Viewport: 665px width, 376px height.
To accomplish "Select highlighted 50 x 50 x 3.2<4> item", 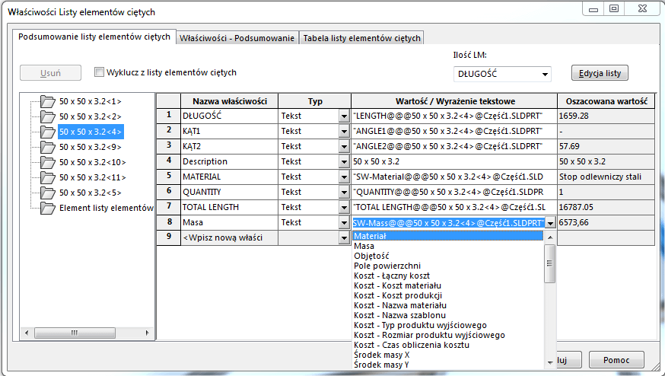I will 90,132.
